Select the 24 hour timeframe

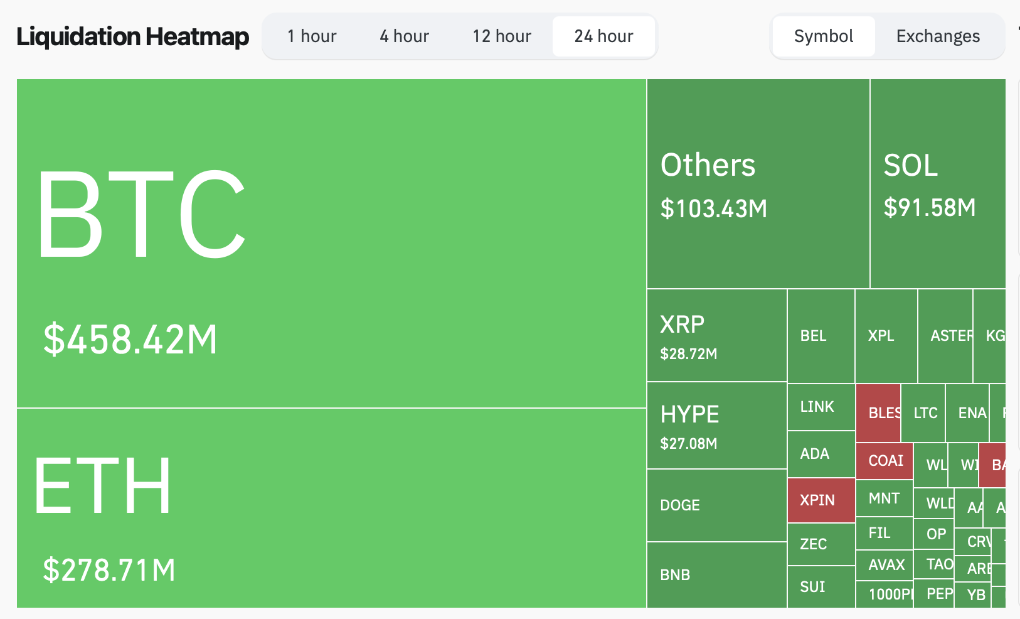coord(603,36)
